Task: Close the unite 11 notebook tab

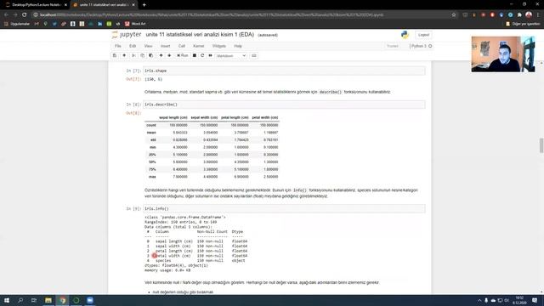Action: 133,5
